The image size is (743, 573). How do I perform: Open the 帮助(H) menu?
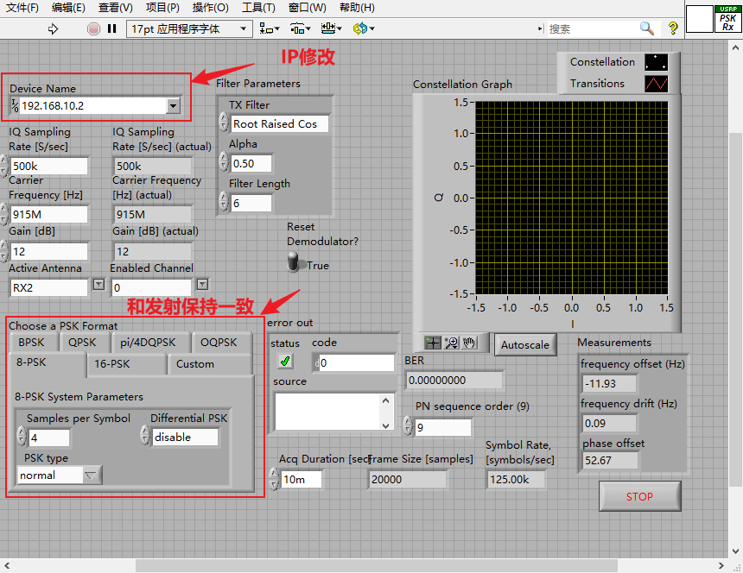point(358,8)
